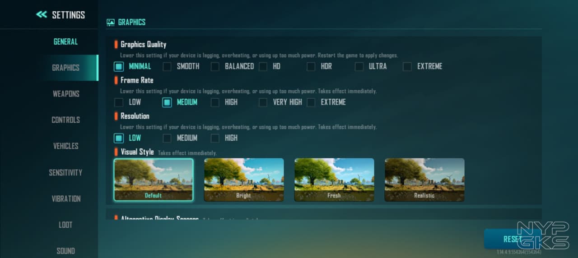Image resolution: width=578 pixels, height=258 pixels.
Task: Open the Sensitivity settings tab
Action: pyautogui.click(x=66, y=172)
